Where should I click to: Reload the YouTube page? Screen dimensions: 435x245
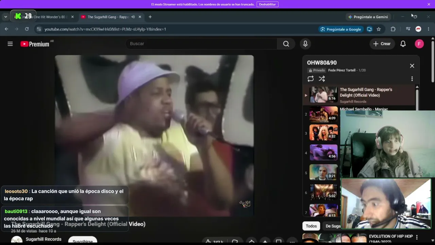point(27,29)
